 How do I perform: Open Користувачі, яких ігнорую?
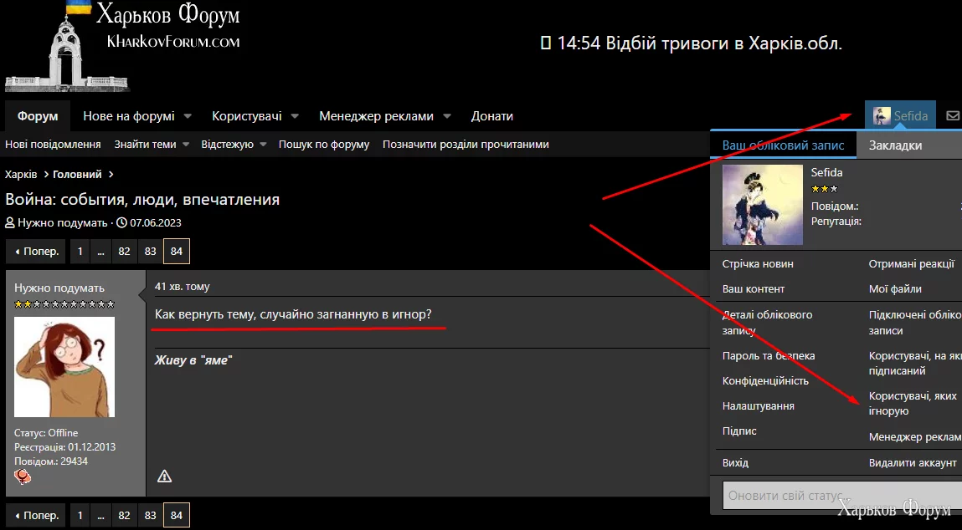pos(913,404)
